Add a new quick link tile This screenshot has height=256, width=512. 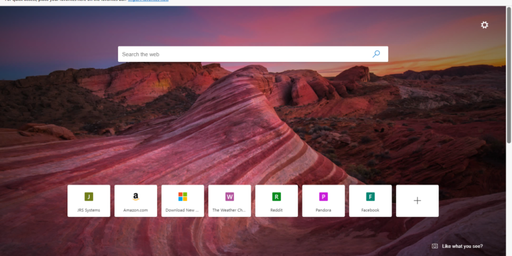(417, 201)
